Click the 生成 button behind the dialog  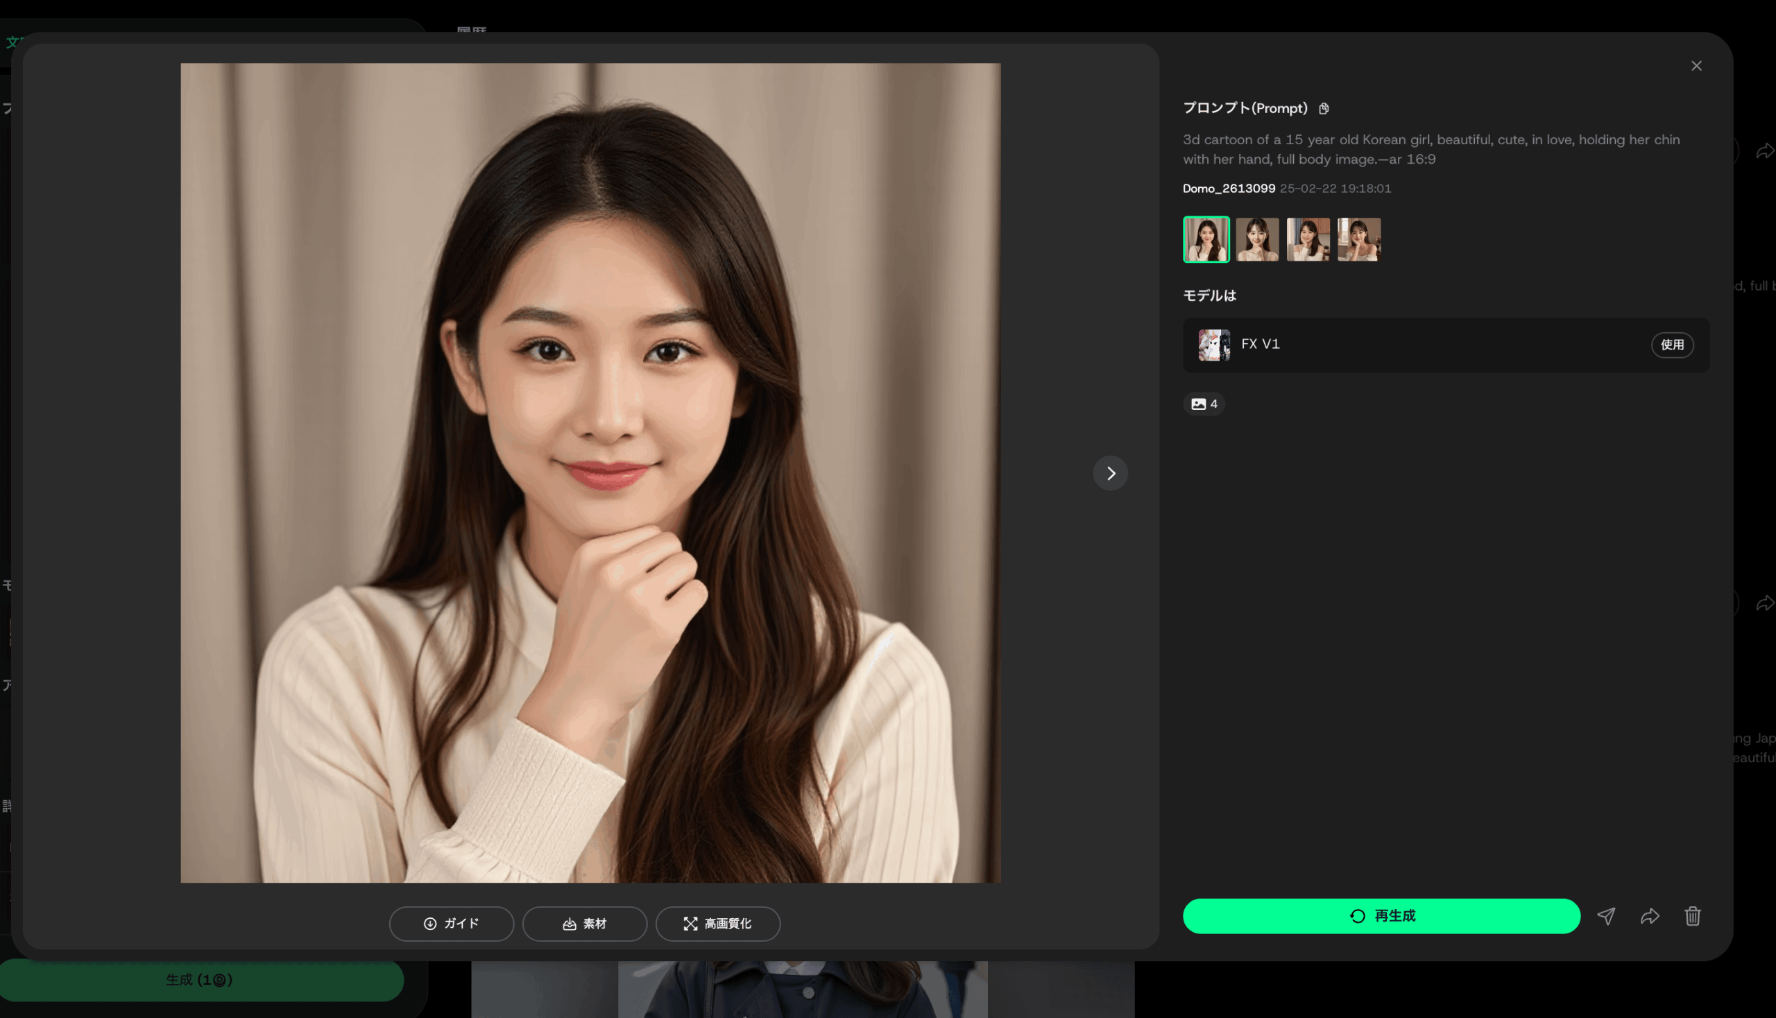[200, 981]
